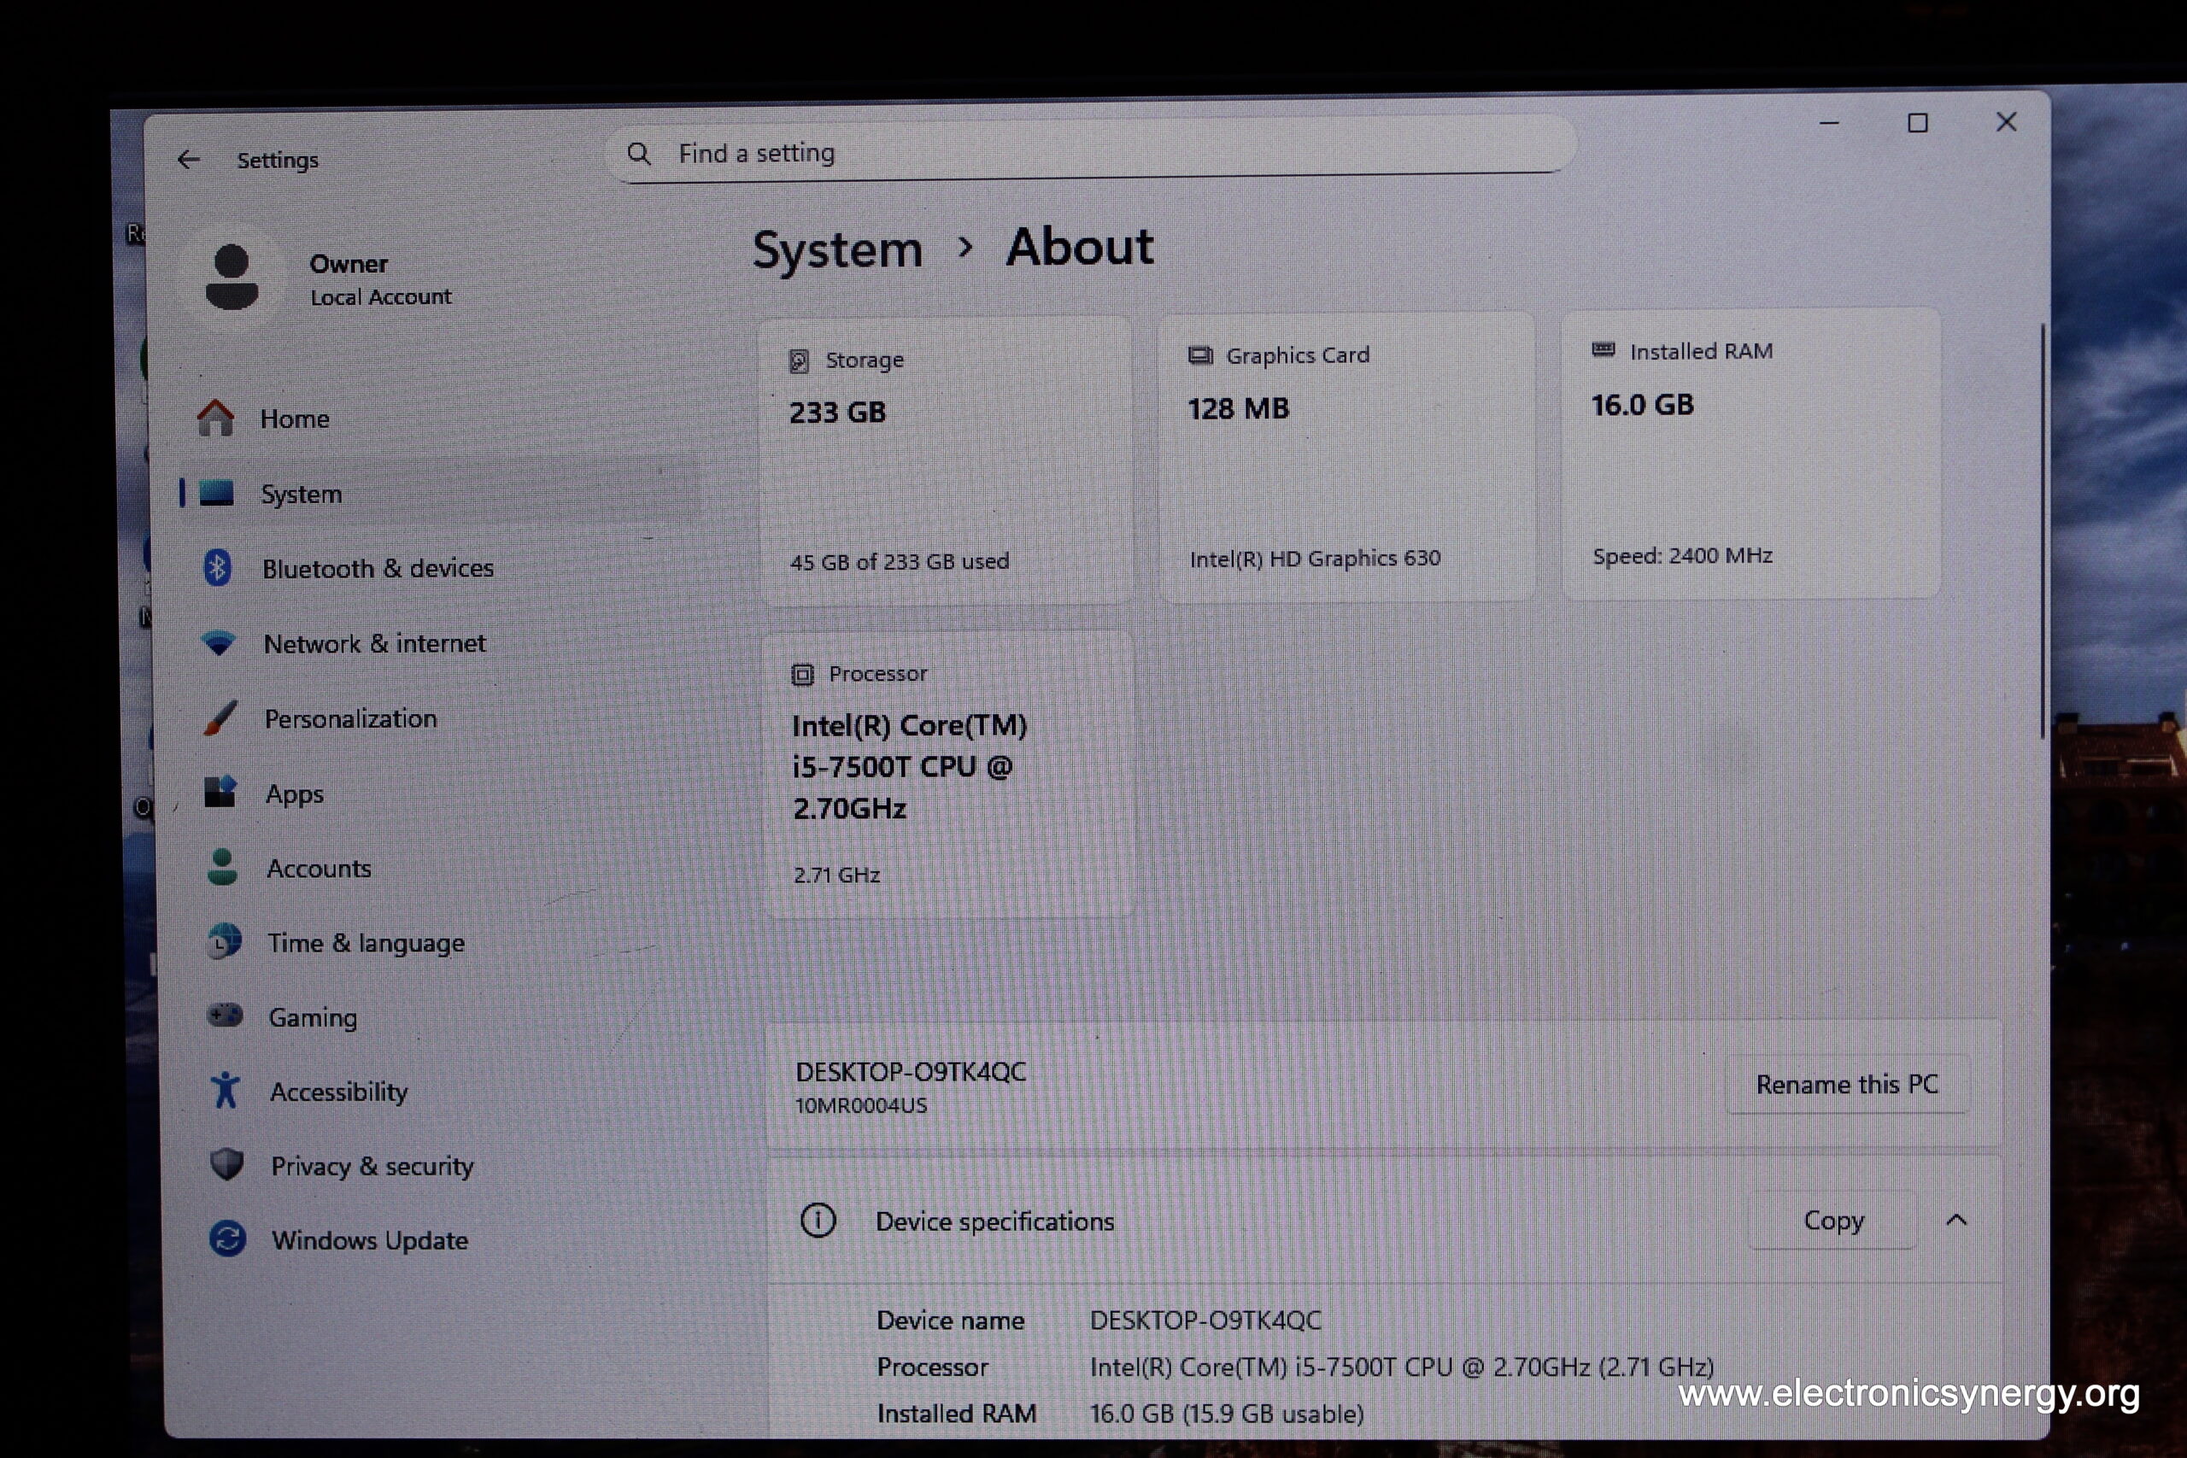Click the Storage 233 GB card

(x=945, y=460)
